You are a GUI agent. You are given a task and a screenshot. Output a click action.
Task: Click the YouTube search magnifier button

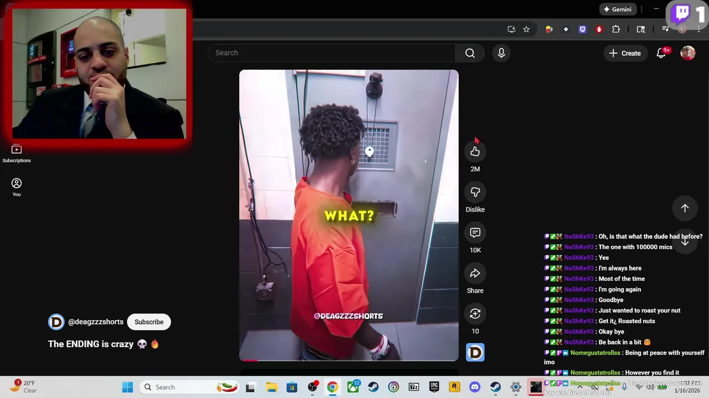pos(470,53)
